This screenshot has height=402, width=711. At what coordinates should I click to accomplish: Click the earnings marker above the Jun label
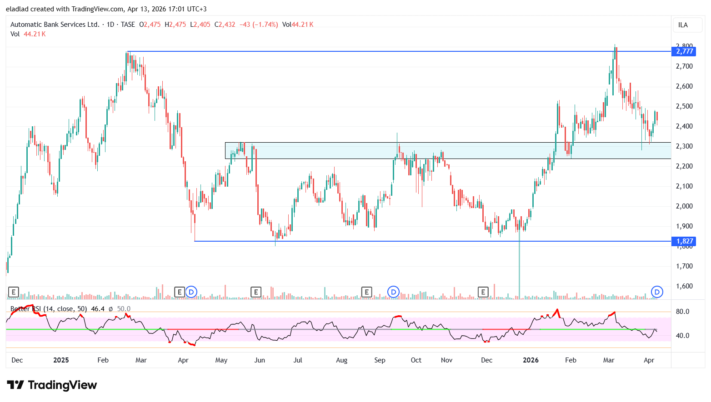pyautogui.click(x=256, y=292)
